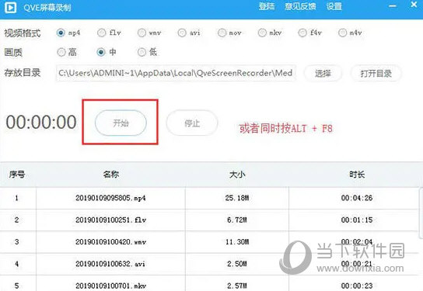Click row number 4 cell

(x=17, y=264)
